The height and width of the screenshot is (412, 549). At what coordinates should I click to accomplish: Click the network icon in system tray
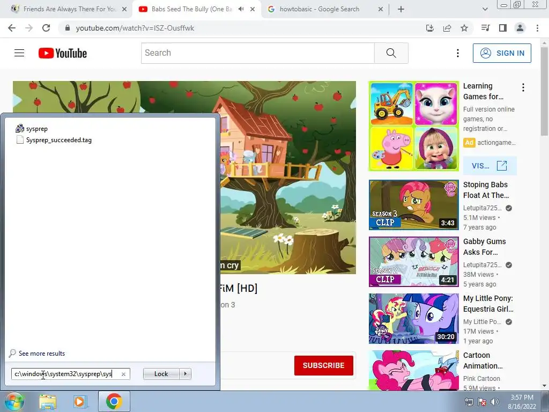[469, 402]
